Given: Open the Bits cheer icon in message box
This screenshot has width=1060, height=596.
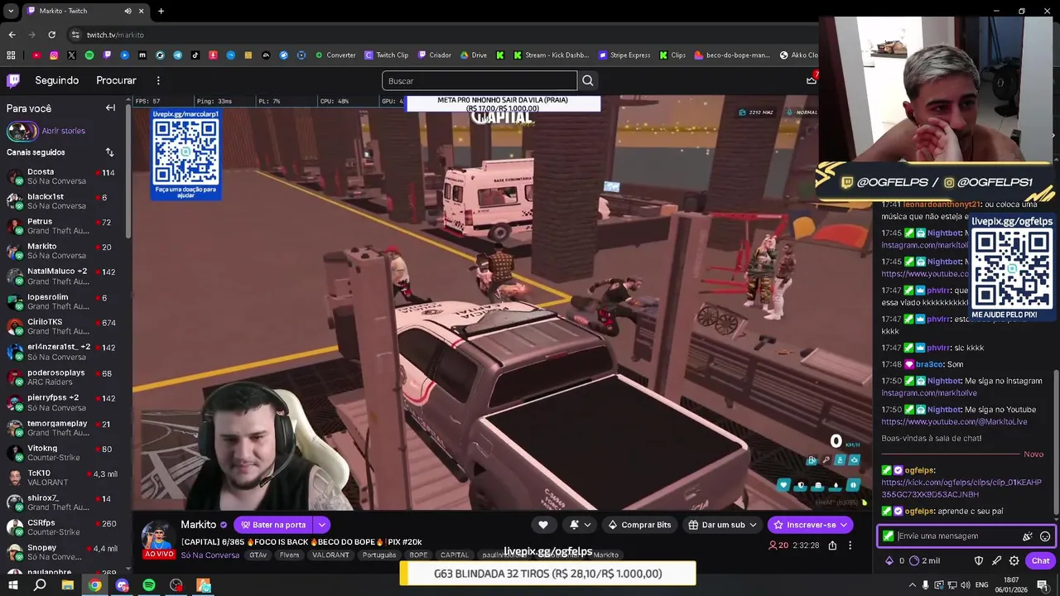Looking at the screenshot, I should click(1028, 536).
